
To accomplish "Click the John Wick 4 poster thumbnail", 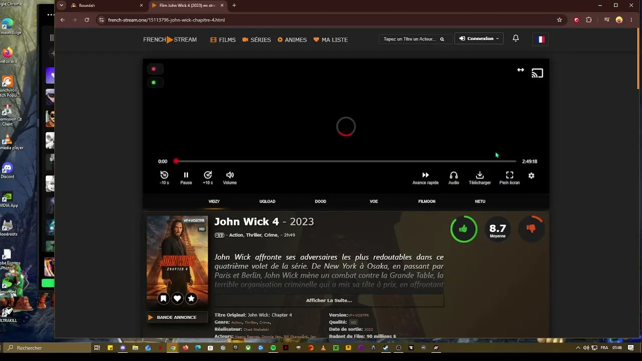I will coord(177,261).
